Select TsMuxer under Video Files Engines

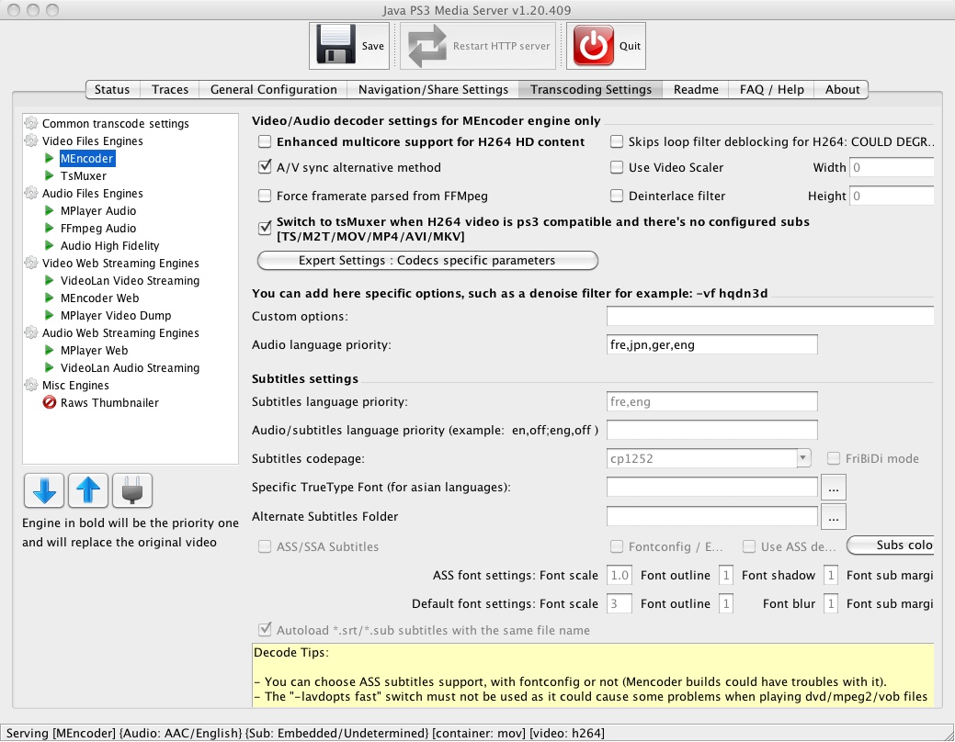pos(85,175)
